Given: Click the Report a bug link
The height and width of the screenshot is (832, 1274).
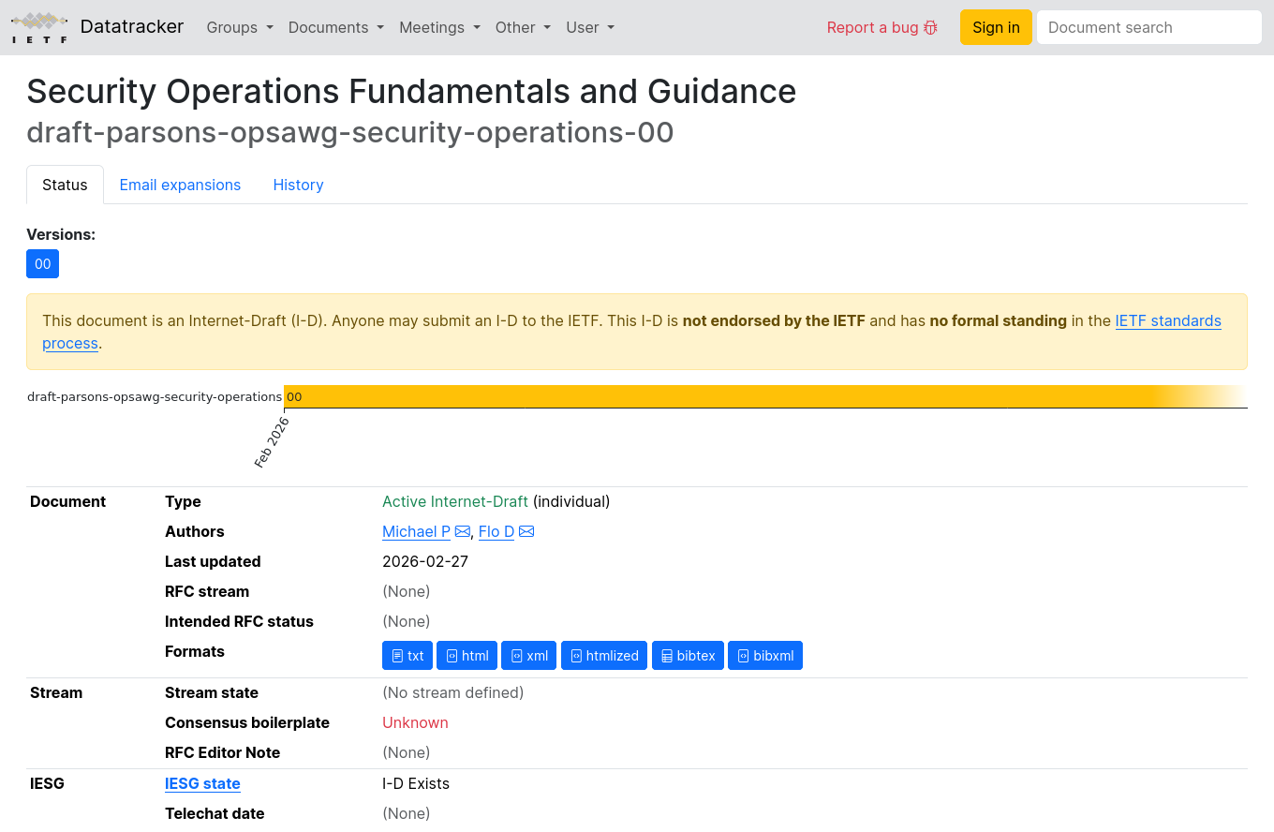Looking at the screenshot, I should [x=881, y=27].
